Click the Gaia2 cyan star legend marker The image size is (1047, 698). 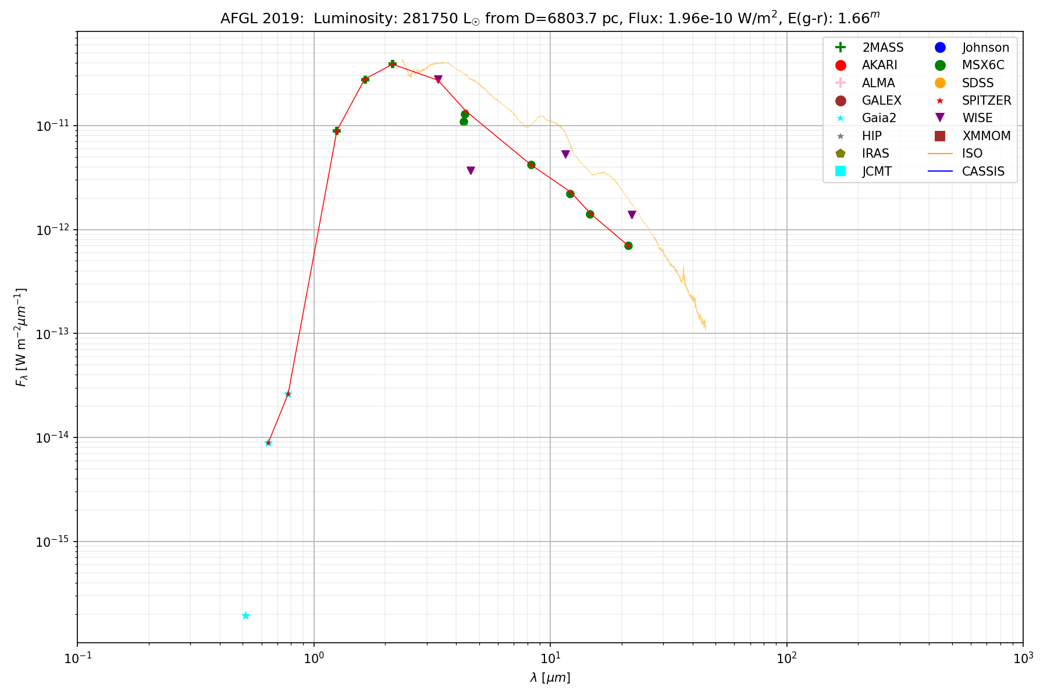[x=840, y=118]
